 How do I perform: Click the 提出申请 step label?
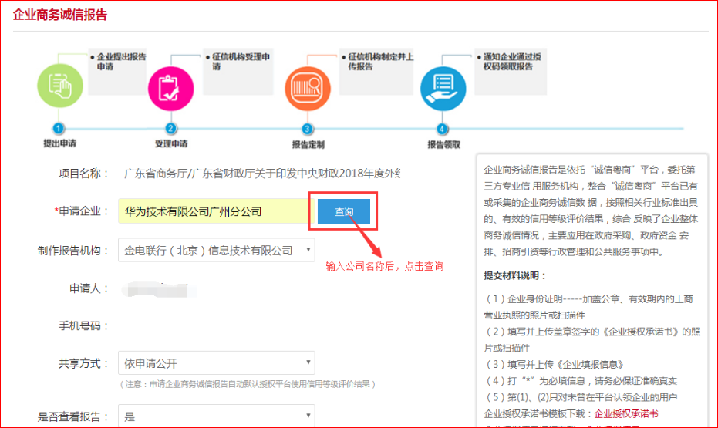(59, 143)
